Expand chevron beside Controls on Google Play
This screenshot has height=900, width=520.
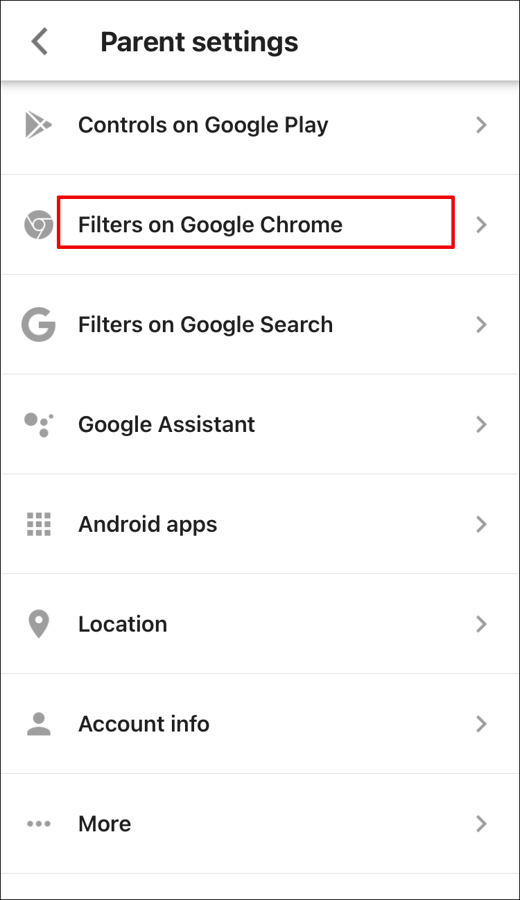click(481, 125)
